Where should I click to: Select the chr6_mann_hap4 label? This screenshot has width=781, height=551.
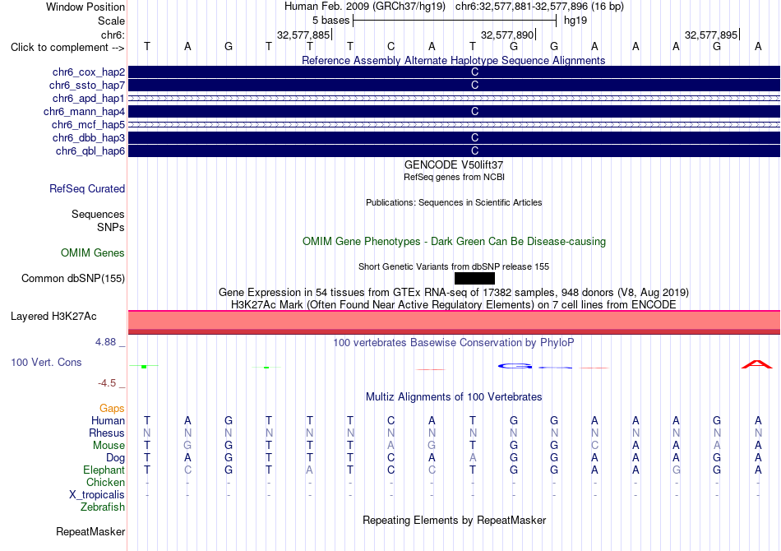click(x=84, y=112)
